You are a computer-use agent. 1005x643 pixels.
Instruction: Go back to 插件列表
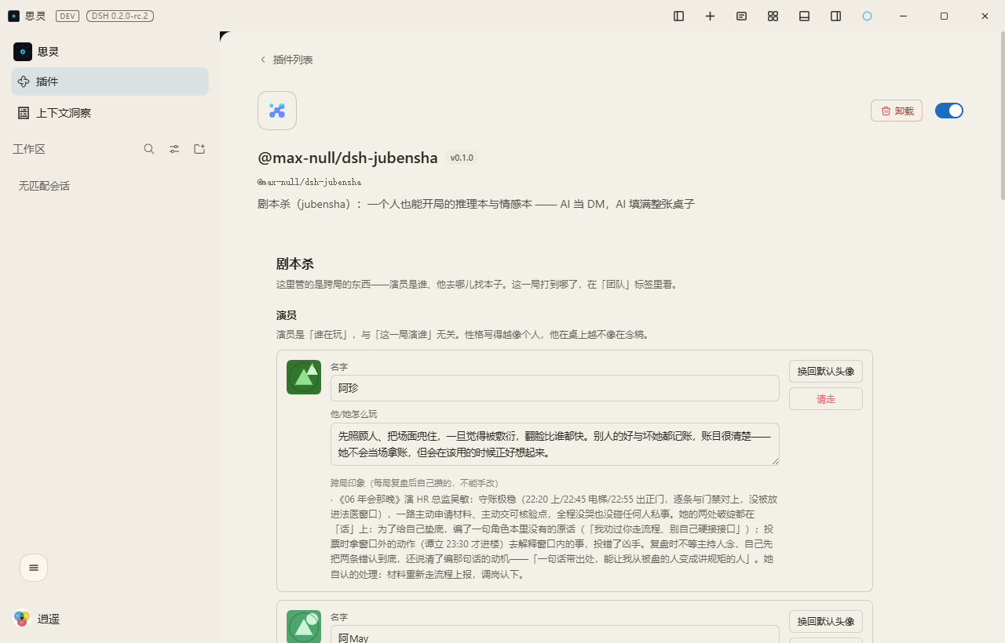[287, 60]
